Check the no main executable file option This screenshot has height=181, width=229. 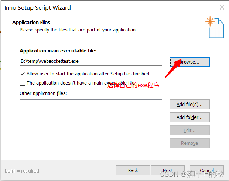[23, 83]
